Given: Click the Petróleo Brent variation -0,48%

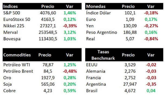Looking at the screenshot, I should 70,71.
